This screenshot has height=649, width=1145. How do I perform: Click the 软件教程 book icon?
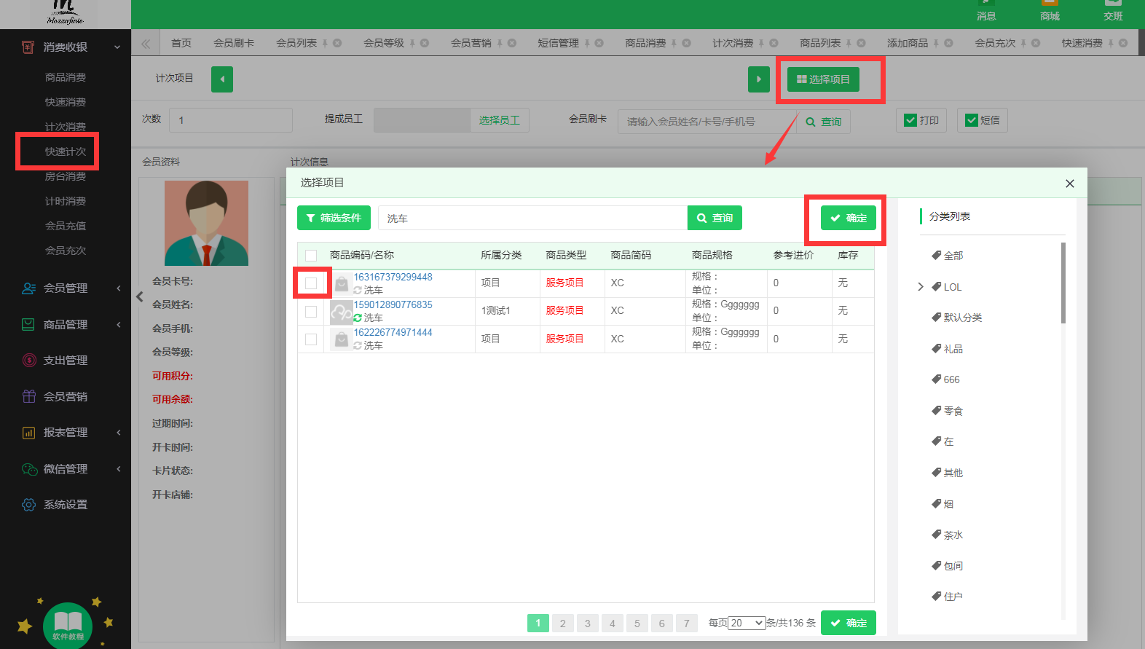[x=68, y=624]
